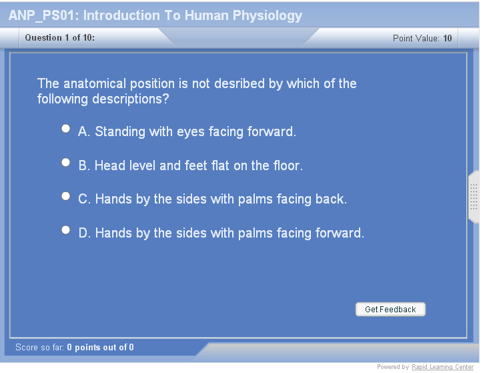Viewport: 483px width, 373px height.
Task: Click the 'Score so far' status text
Action: click(x=74, y=347)
